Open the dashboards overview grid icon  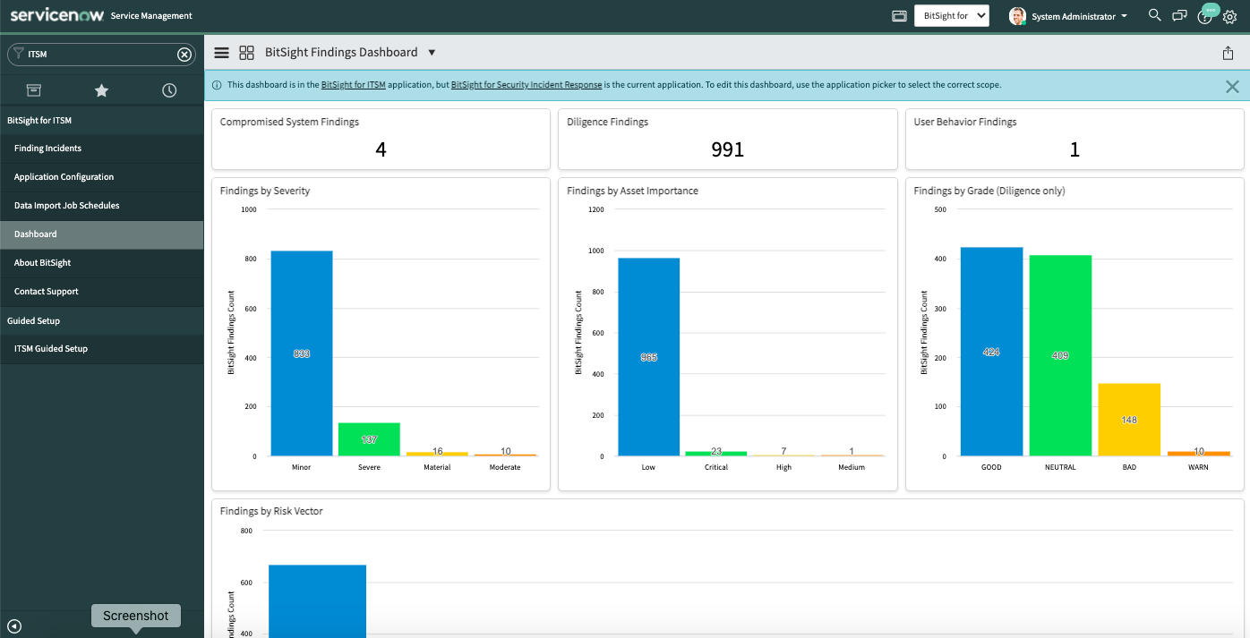pos(247,53)
